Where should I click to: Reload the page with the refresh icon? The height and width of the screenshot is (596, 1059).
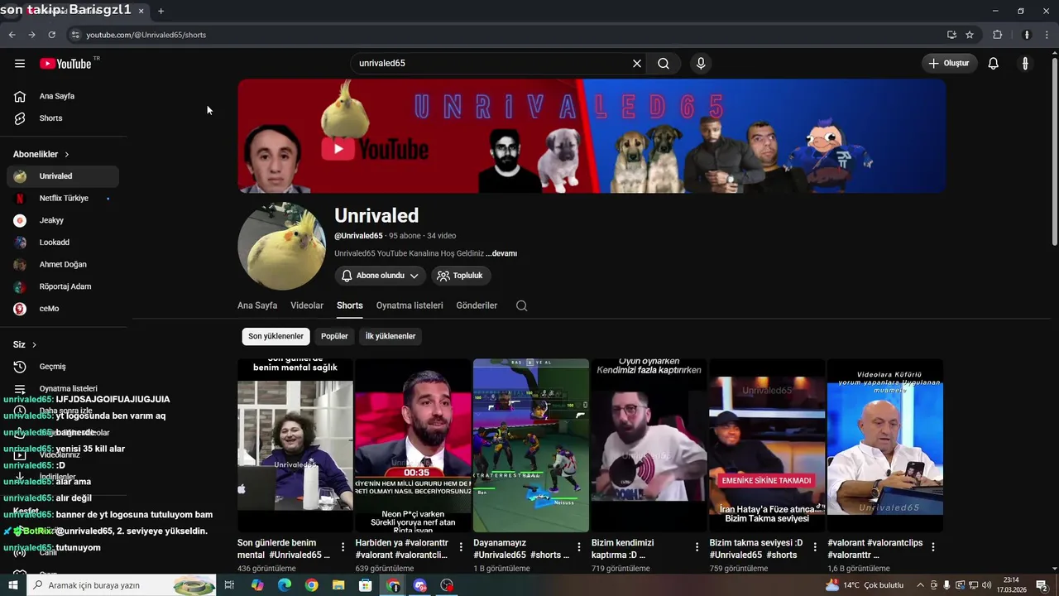51,35
